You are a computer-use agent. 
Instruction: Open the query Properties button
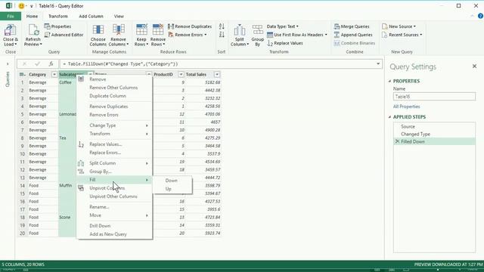pos(57,26)
